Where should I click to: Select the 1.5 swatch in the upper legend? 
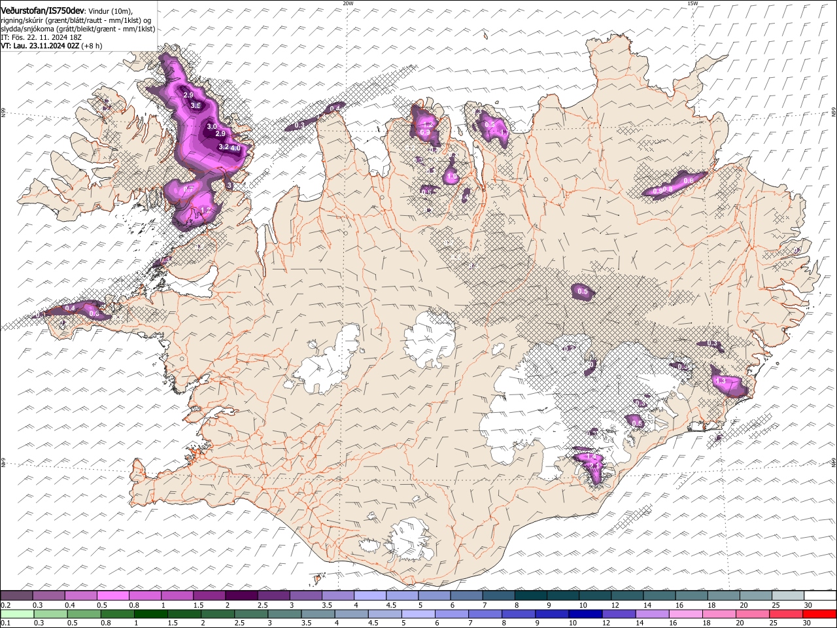[209, 596]
